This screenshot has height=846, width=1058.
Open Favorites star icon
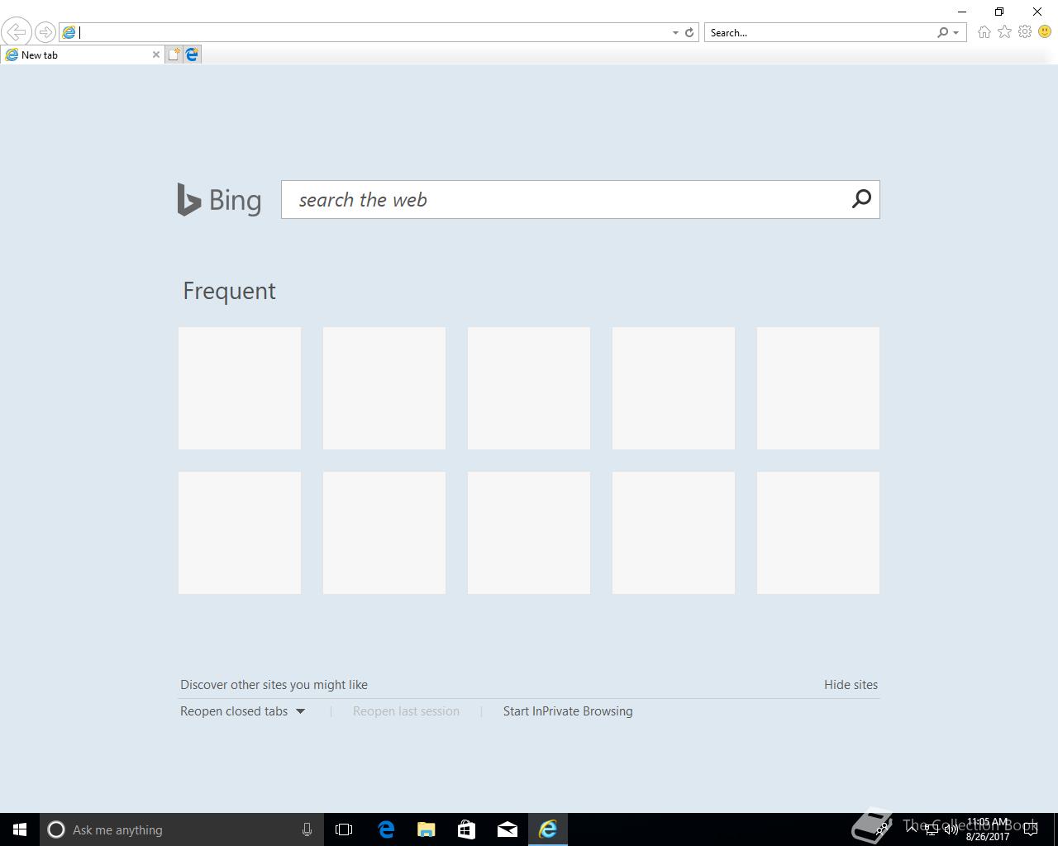click(1004, 32)
